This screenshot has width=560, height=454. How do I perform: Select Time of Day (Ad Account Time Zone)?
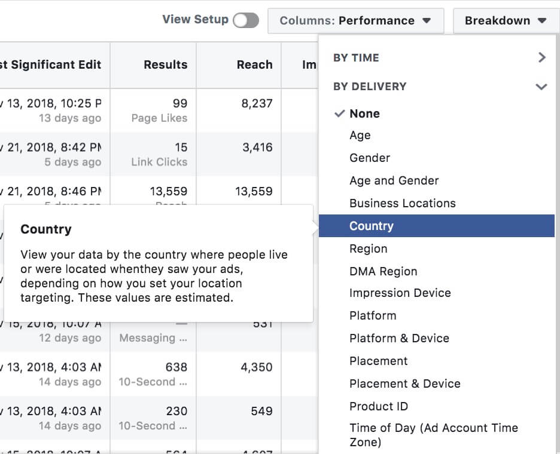point(434,435)
